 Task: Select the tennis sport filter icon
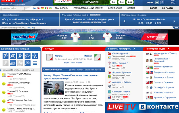coord(28,56)
